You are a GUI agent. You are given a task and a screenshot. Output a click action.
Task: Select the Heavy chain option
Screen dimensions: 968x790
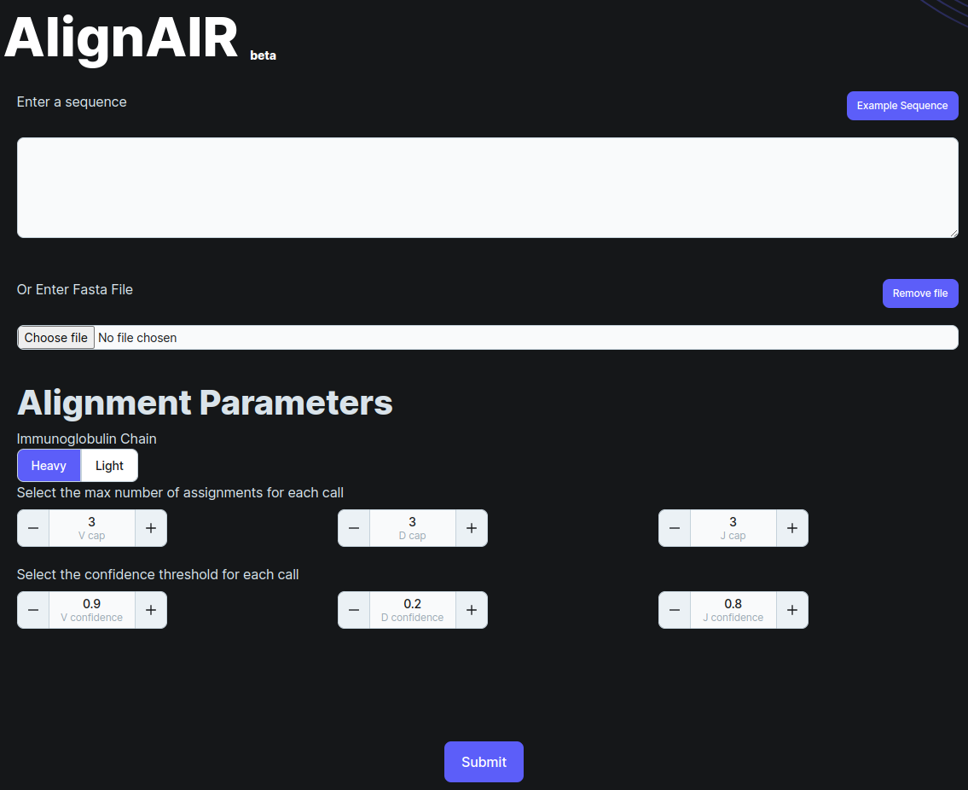click(x=49, y=466)
